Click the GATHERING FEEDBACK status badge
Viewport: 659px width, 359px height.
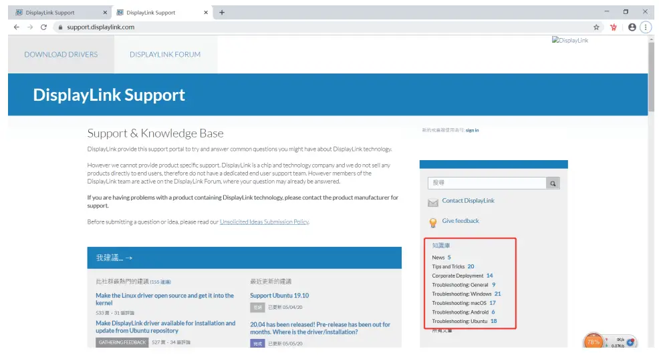tap(122, 342)
